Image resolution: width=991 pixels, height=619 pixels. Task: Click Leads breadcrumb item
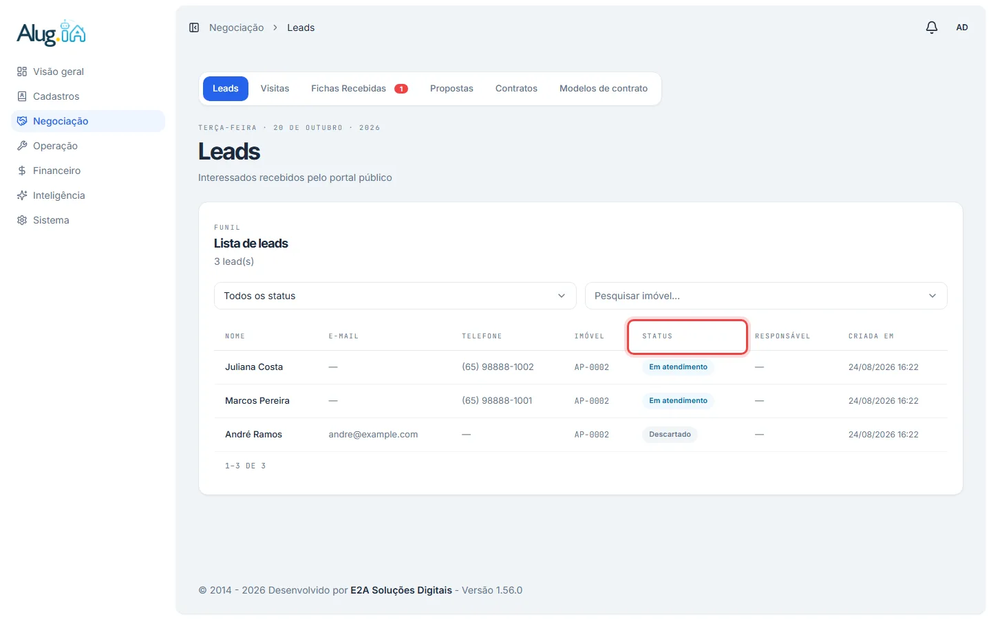[301, 28]
